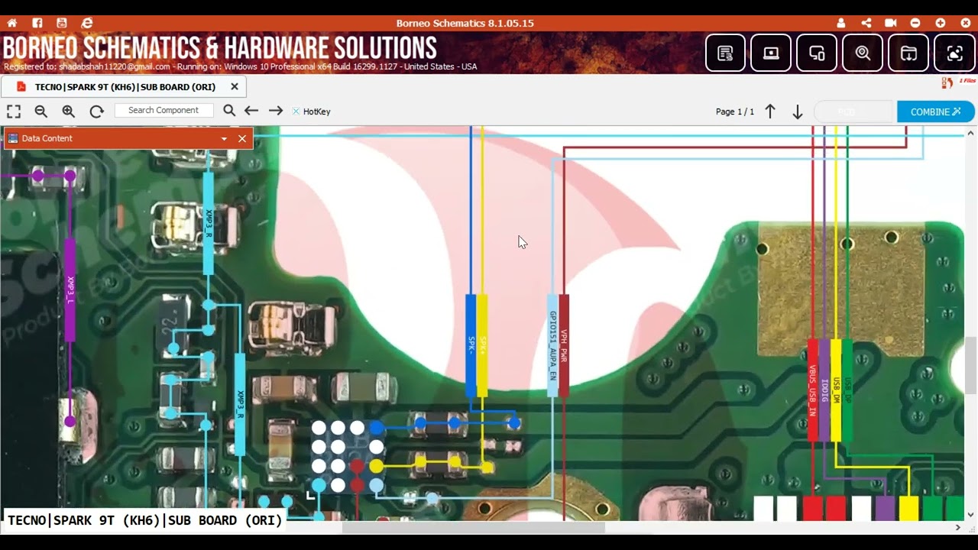Screen dimensions: 978x550
Task: Go back with the left arrow
Action: tap(251, 111)
